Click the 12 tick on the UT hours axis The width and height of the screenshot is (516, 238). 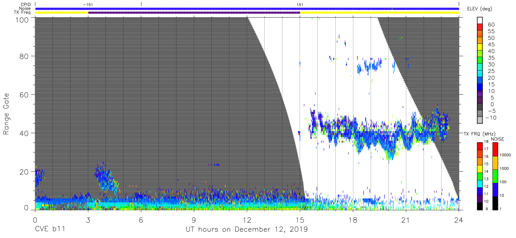pos(247,219)
